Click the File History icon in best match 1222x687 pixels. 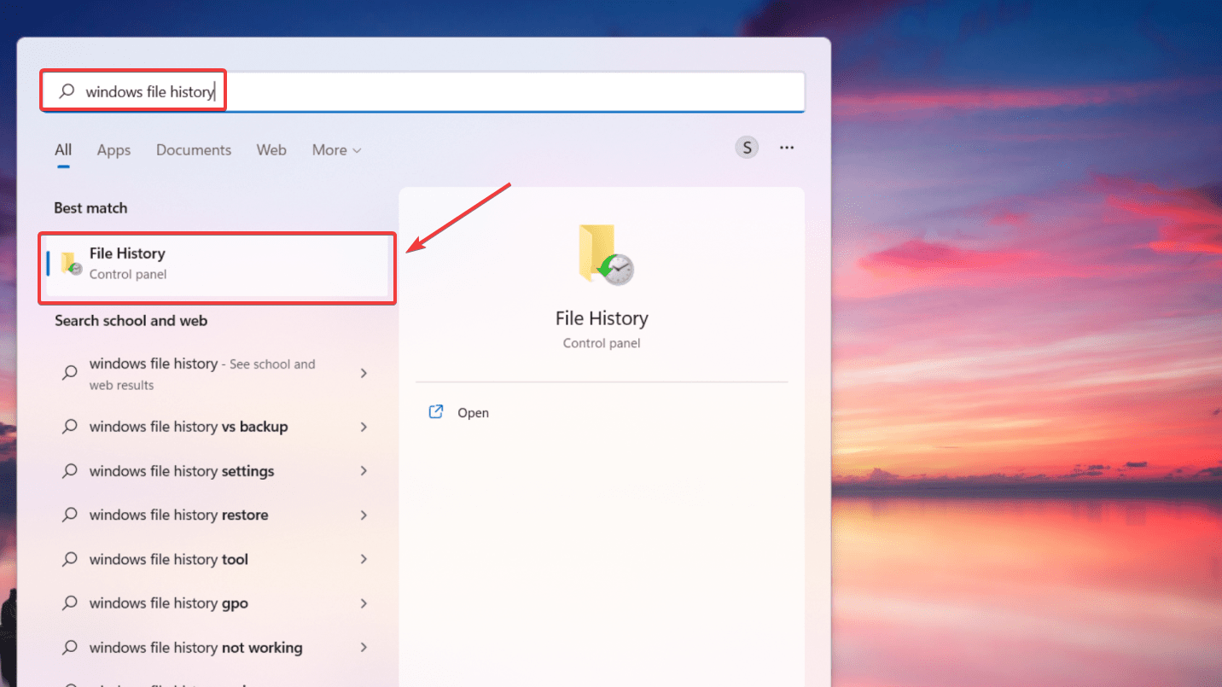[x=71, y=264]
